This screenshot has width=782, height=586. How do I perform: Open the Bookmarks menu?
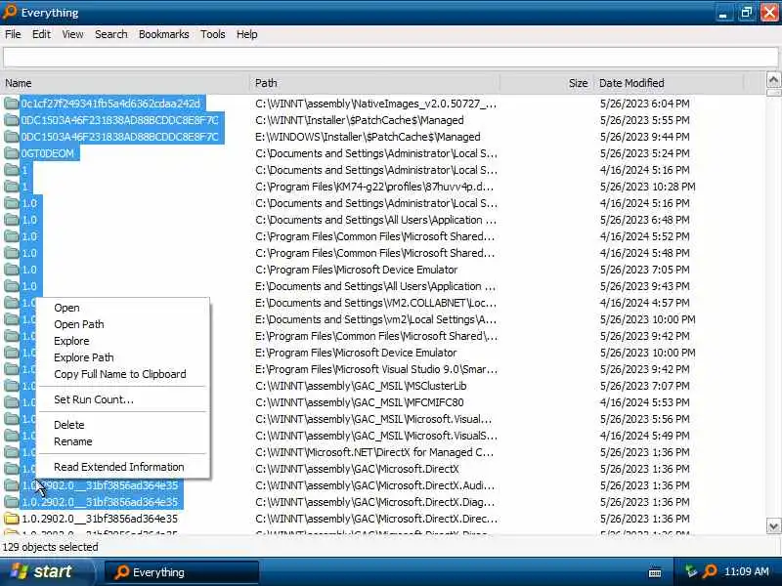coord(163,34)
